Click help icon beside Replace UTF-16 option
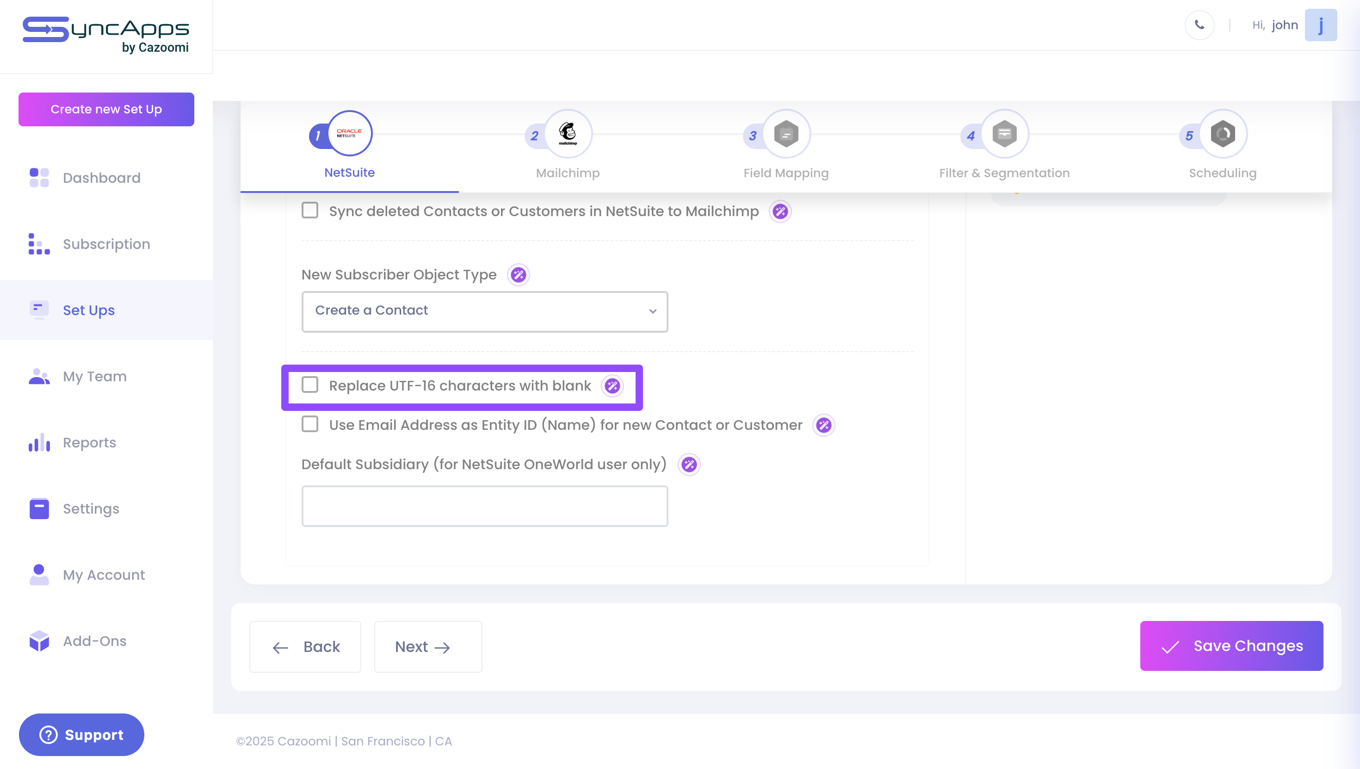The image size is (1360, 769). (612, 386)
